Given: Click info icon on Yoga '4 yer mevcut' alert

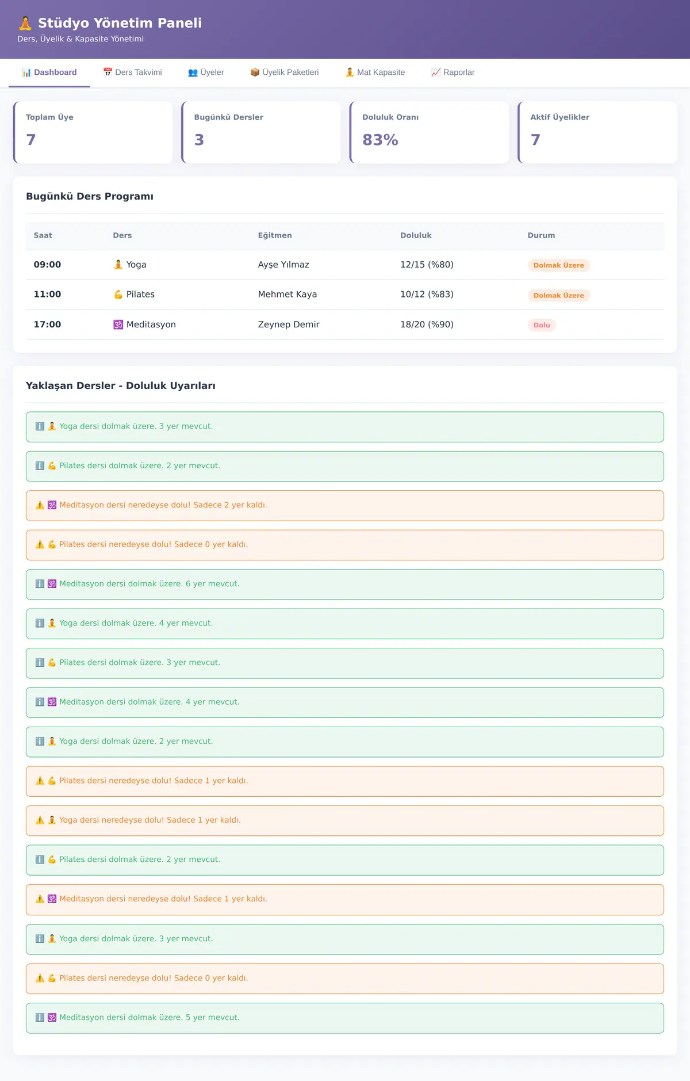Looking at the screenshot, I should click(x=40, y=623).
